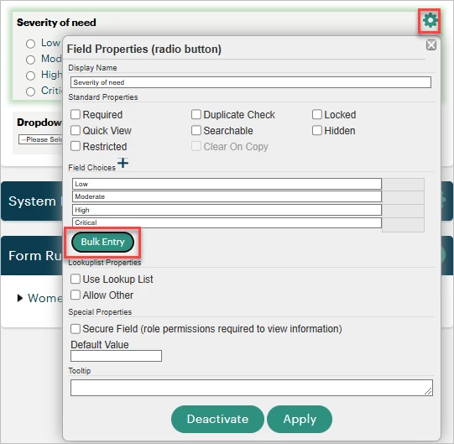Toggle the Searchable checkbox
Image resolution: width=454 pixels, height=444 pixels.
click(x=196, y=130)
